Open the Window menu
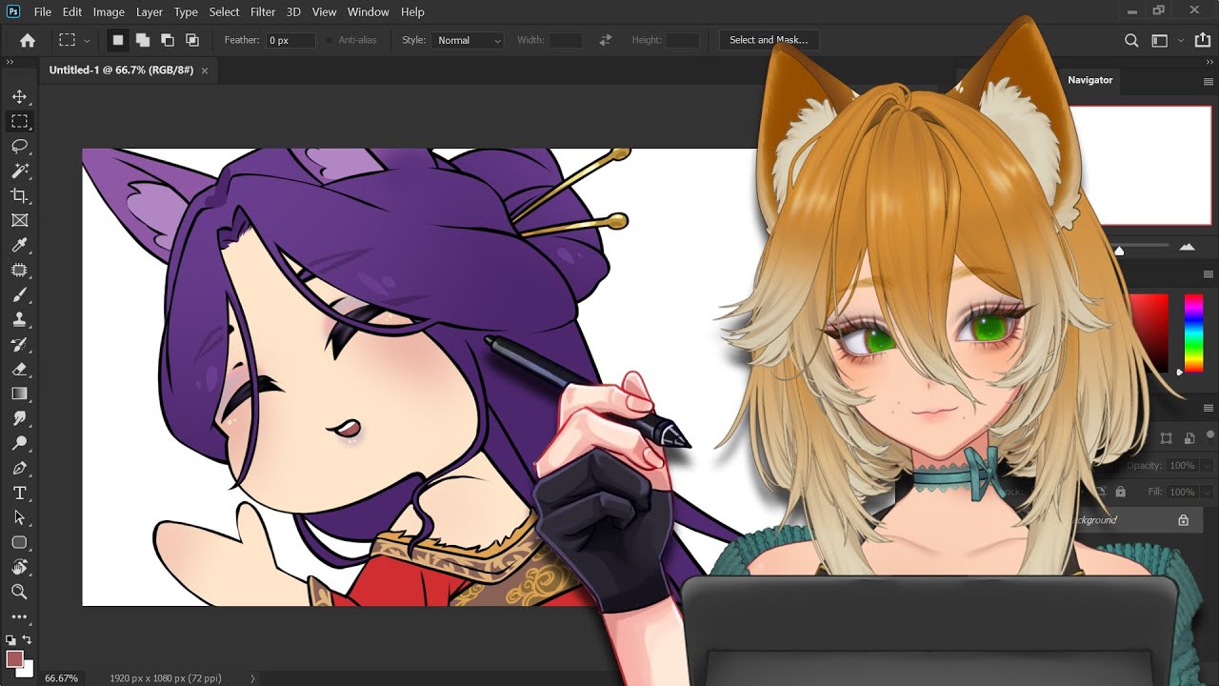This screenshot has width=1219, height=686. click(x=369, y=12)
